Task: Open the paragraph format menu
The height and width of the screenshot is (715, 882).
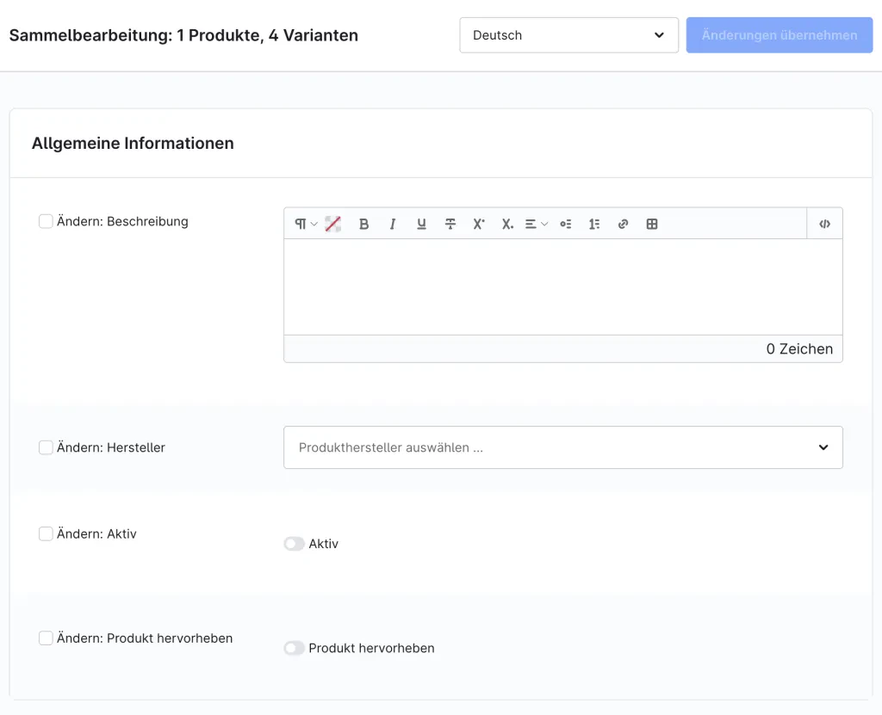Action: [306, 224]
